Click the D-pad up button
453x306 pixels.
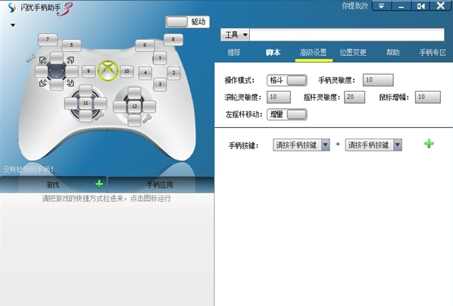click(57, 58)
